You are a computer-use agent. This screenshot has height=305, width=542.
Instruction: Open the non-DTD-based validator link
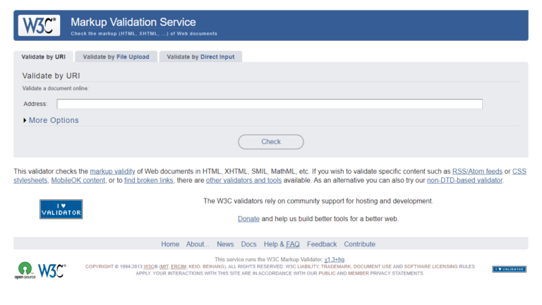464,180
